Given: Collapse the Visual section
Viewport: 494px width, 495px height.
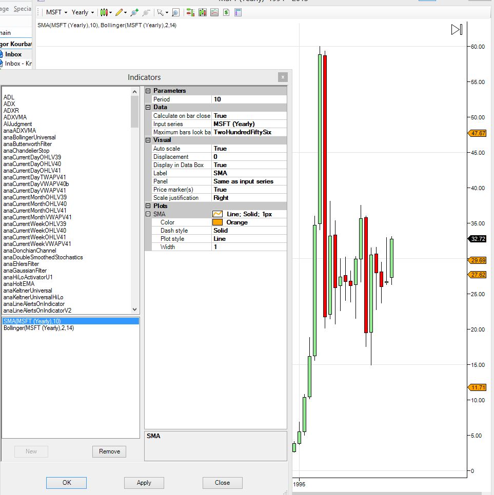Looking at the screenshot, I should click(148, 140).
